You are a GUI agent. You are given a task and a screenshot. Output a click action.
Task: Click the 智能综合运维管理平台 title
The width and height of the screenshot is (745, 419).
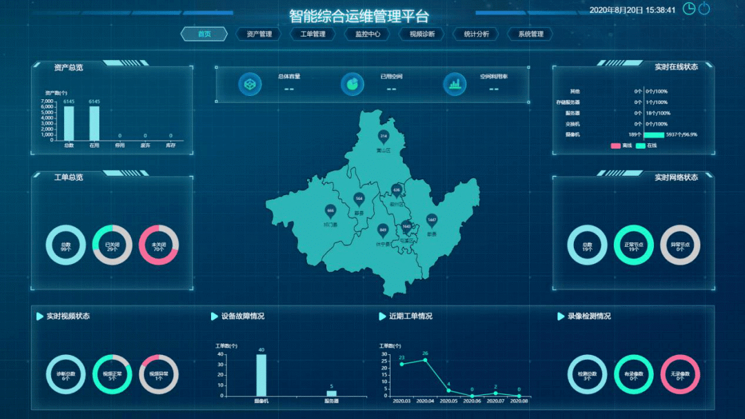pyautogui.click(x=359, y=16)
